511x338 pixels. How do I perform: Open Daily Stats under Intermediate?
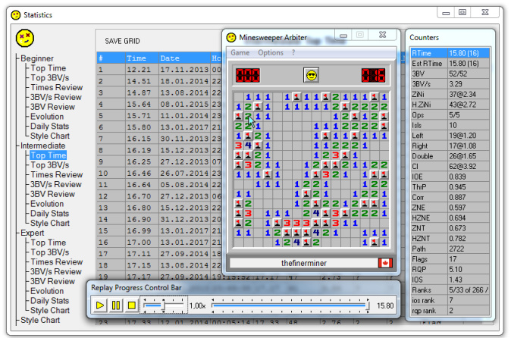[49, 214]
